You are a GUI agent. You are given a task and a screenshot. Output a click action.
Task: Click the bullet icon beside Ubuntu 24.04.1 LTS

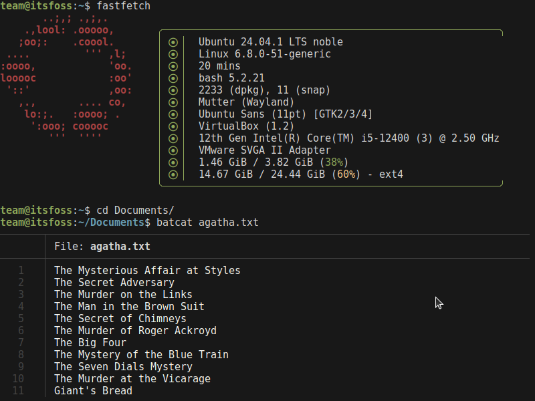point(173,41)
